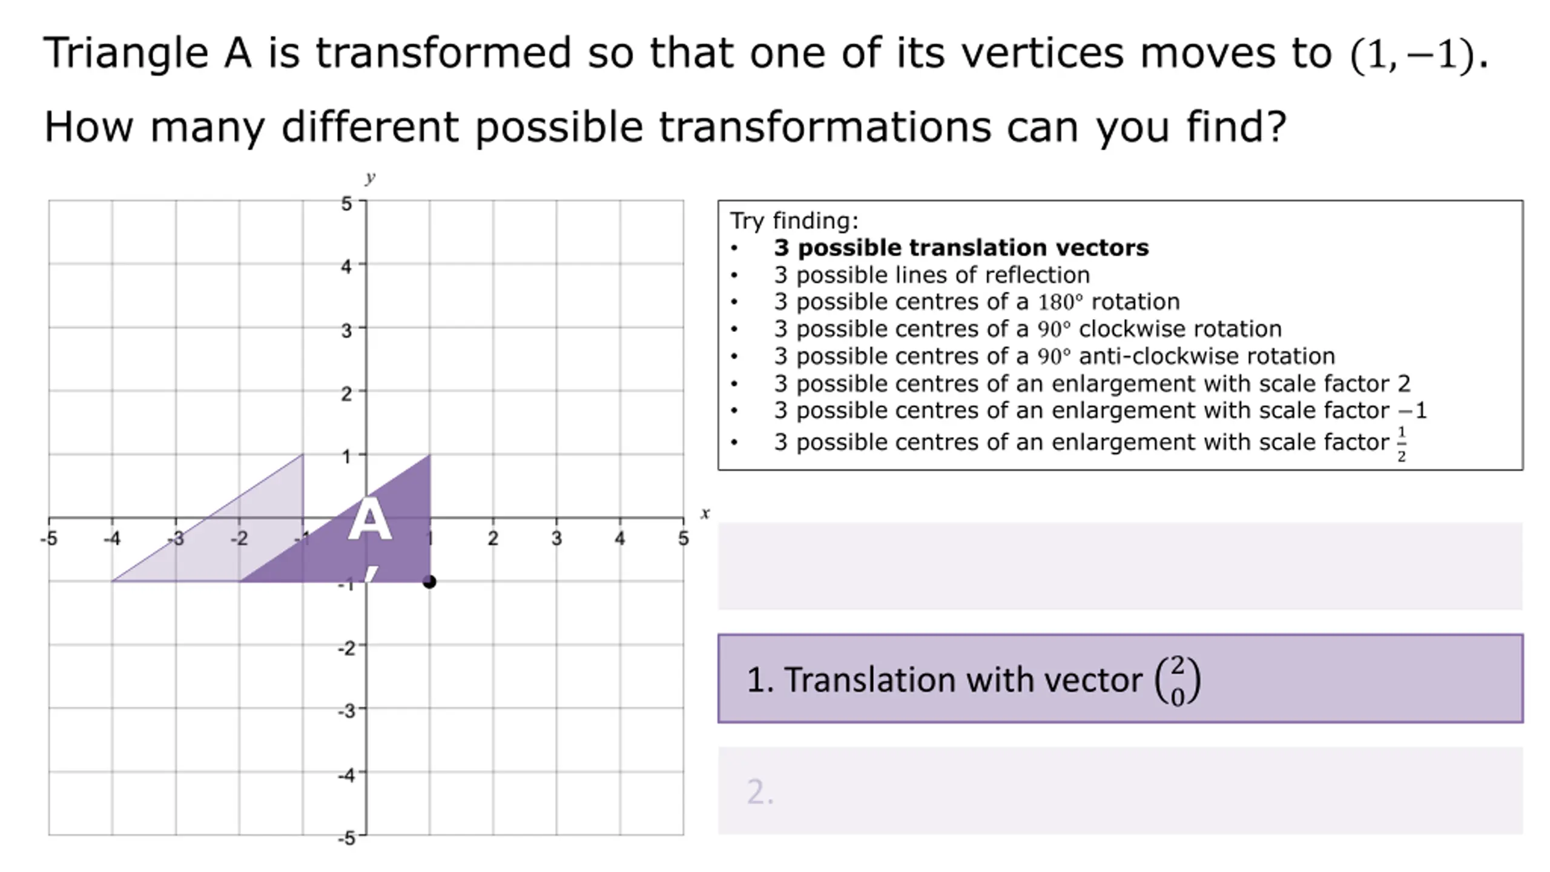Click the white letter A label

point(369,520)
